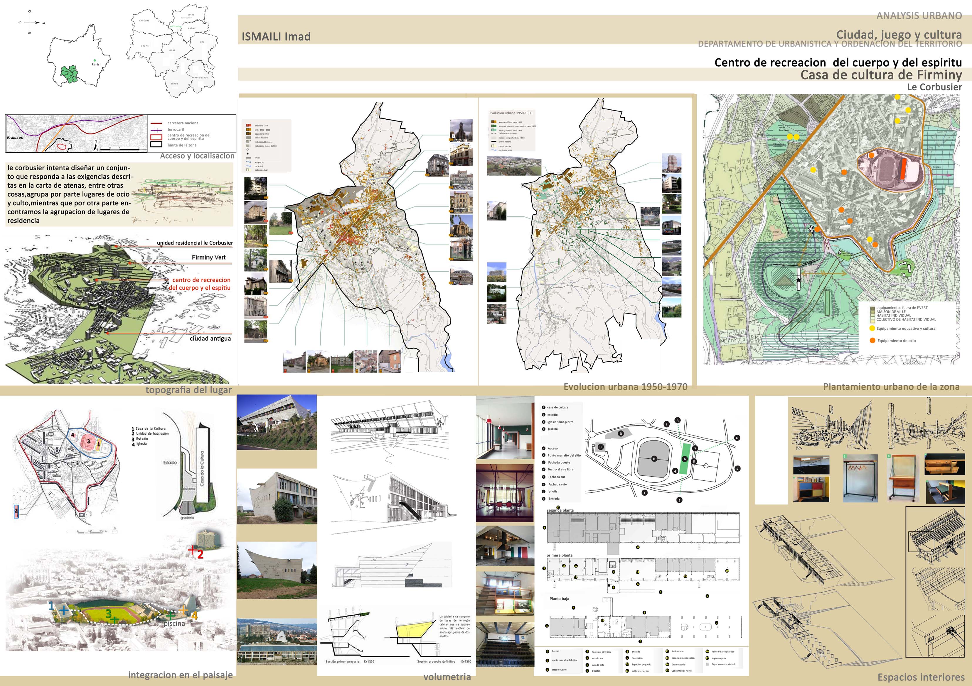Image resolution: width=972 pixels, height=686 pixels.
Task: Click the green Paris dot on France map
Action: tap(95, 60)
